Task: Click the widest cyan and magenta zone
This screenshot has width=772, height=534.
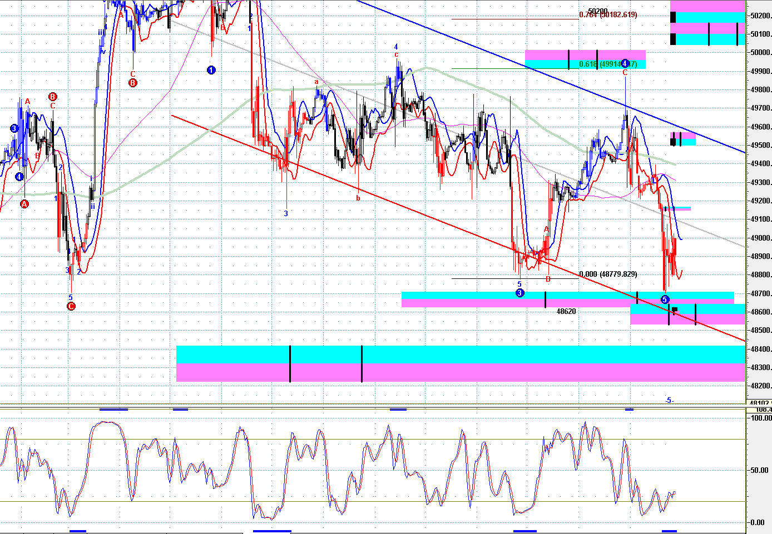Action: pyautogui.click(x=461, y=363)
